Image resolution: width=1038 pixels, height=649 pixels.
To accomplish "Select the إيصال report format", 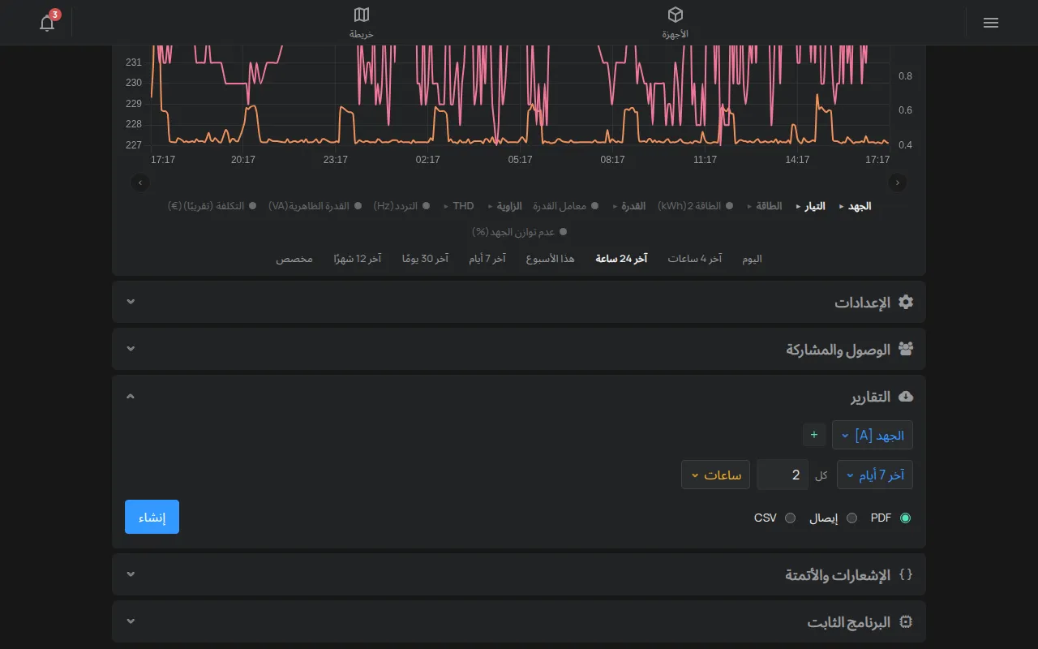I will click(851, 518).
